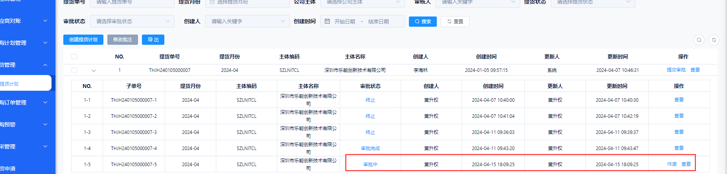Click the 修改批注 button
The width and height of the screenshot is (727, 174).
123,40
